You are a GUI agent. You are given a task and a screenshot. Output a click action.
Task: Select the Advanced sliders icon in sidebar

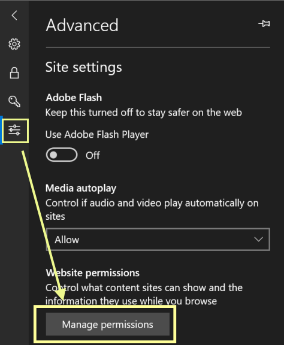click(x=14, y=130)
